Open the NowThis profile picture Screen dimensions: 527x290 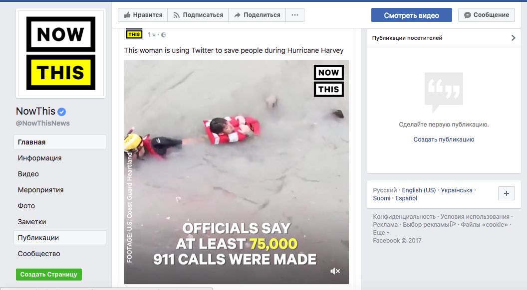click(61, 53)
